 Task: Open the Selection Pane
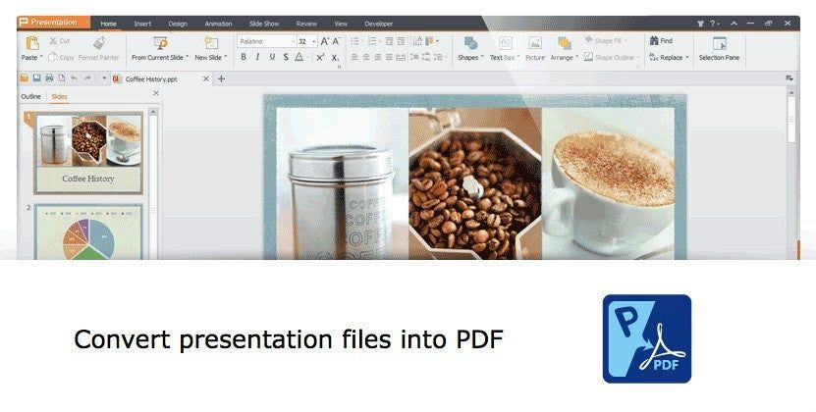tap(719, 43)
